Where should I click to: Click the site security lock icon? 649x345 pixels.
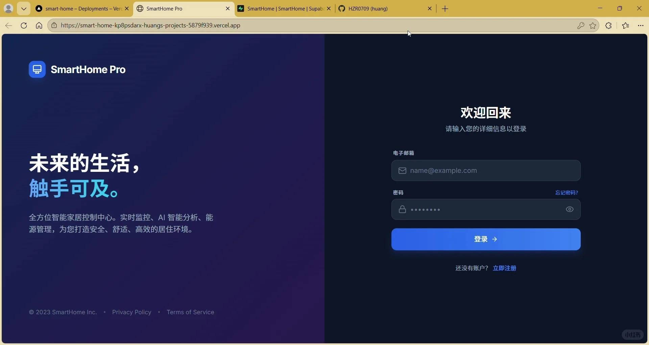[54, 25]
